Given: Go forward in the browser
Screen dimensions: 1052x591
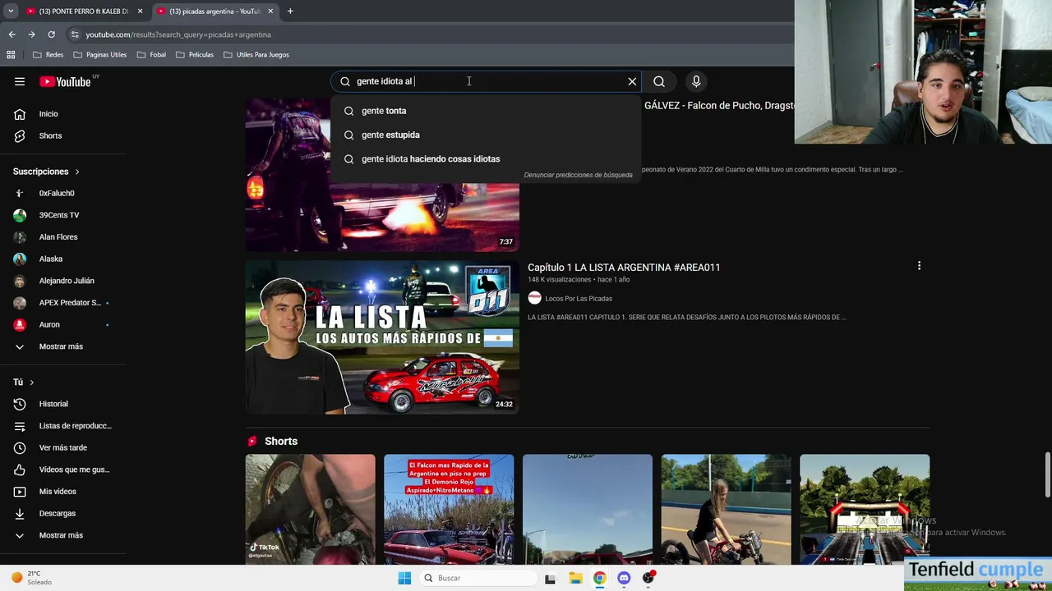Looking at the screenshot, I should pyautogui.click(x=31, y=34).
